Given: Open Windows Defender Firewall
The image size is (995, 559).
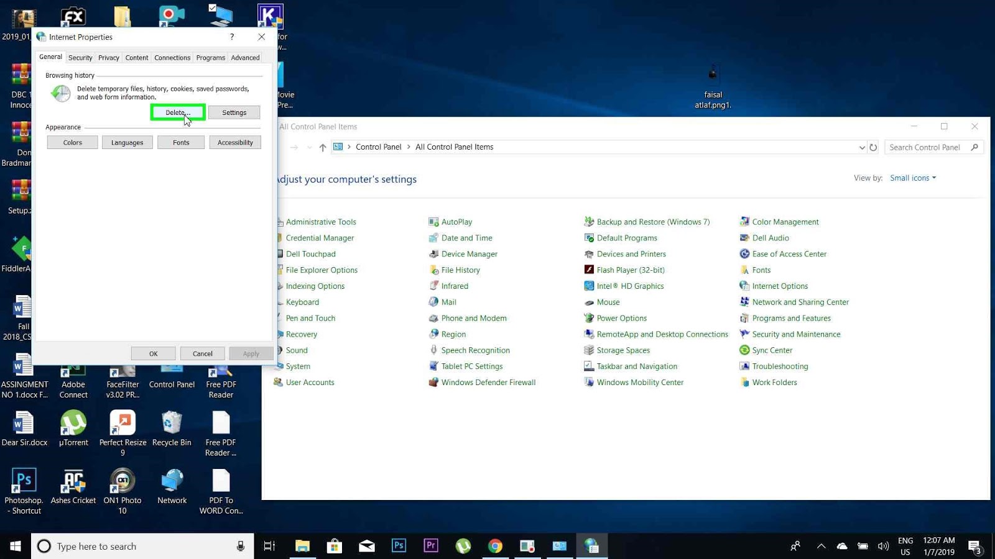Looking at the screenshot, I should click(489, 382).
